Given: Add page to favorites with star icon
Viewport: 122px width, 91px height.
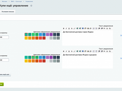Looking at the screenshot, I should coord(31,6).
